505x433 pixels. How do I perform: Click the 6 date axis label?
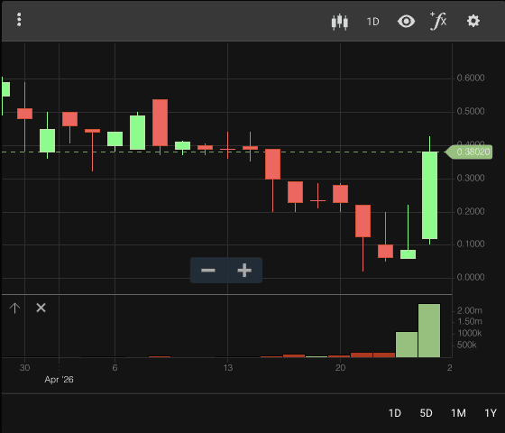pos(115,368)
